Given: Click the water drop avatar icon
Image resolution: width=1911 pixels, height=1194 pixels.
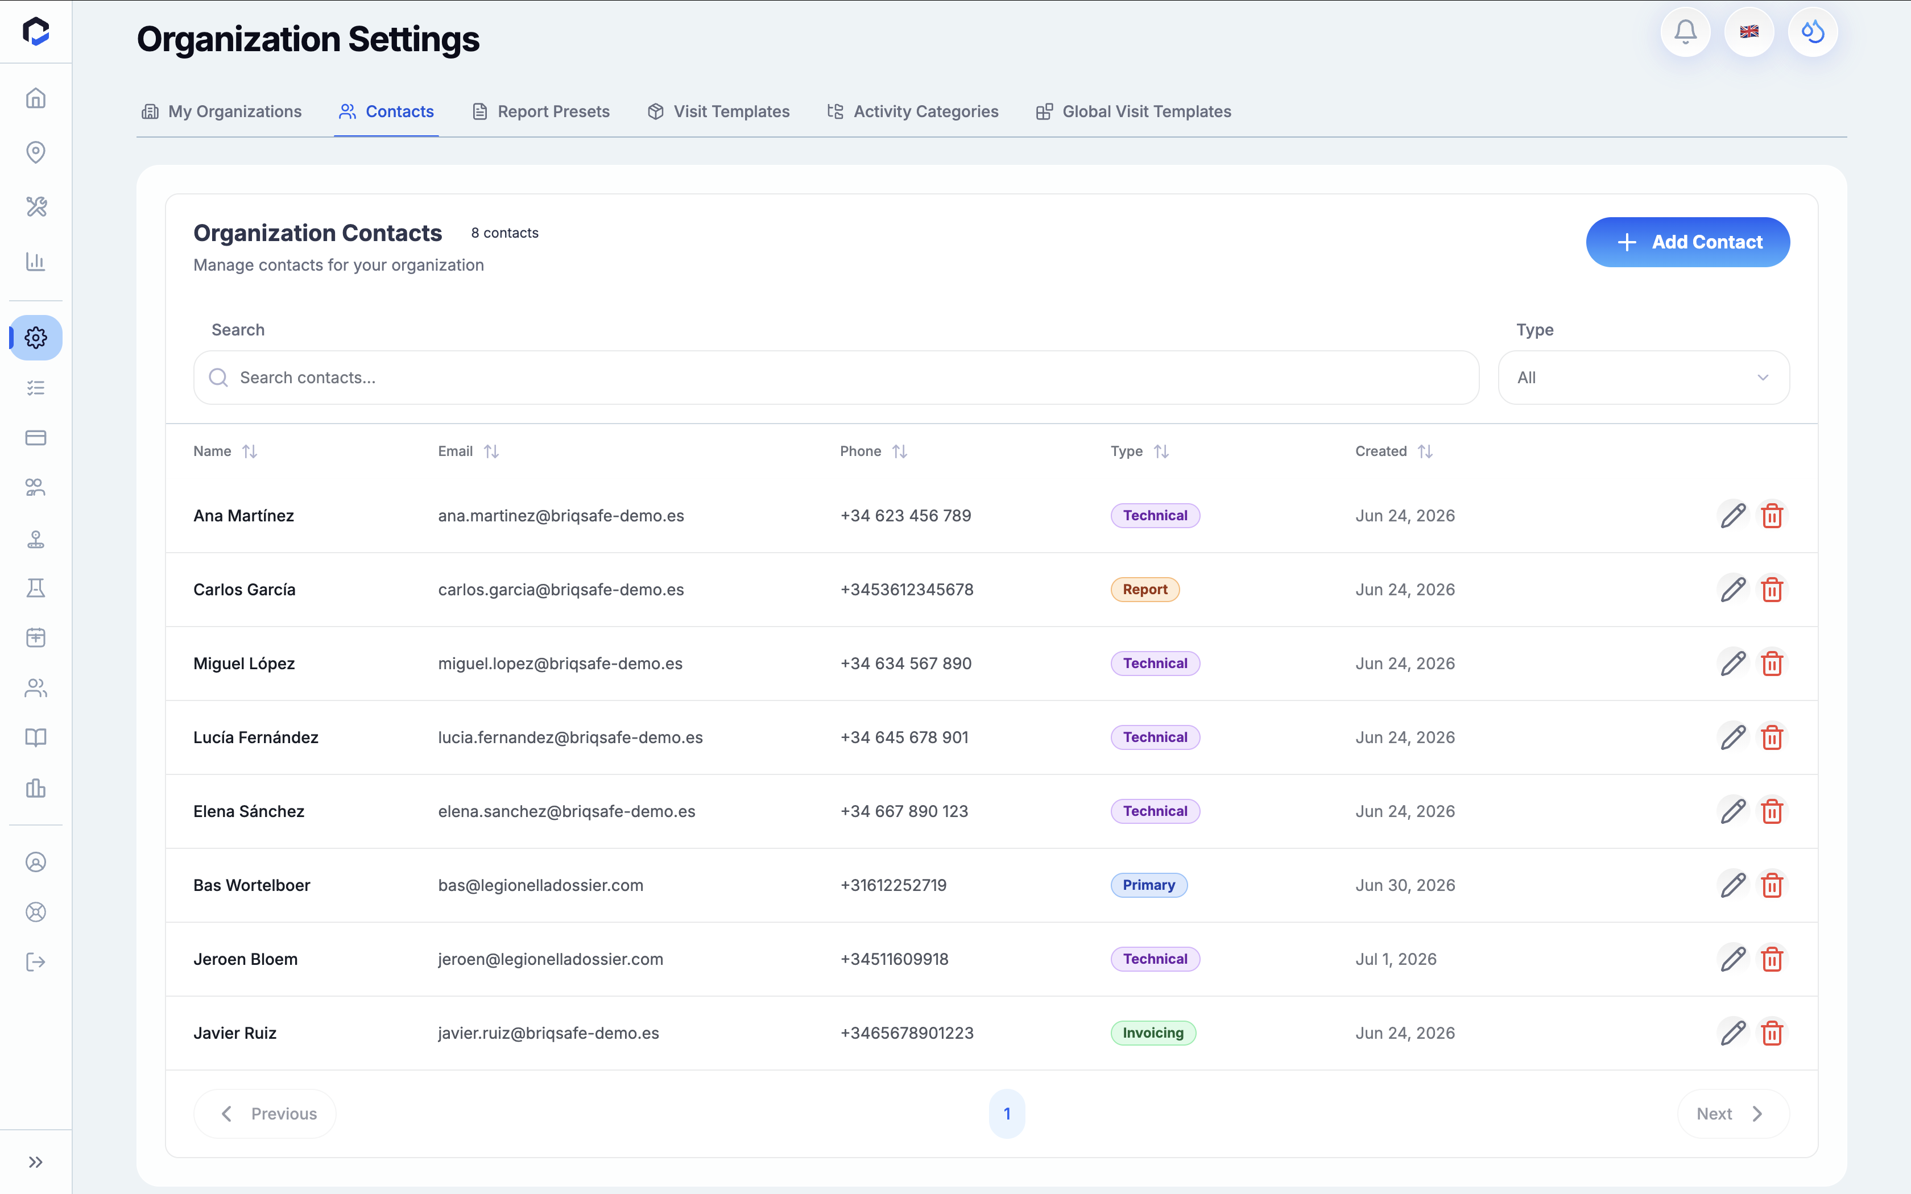Looking at the screenshot, I should pyautogui.click(x=1812, y=32).
